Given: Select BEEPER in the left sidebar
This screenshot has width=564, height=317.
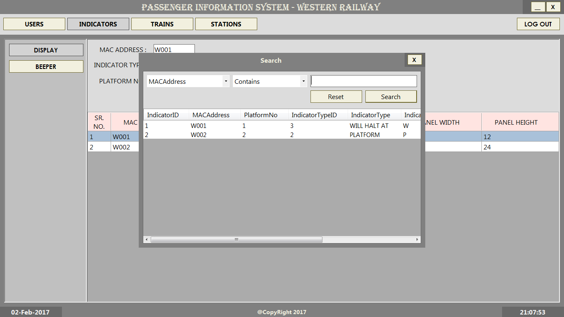Looking at the screenshot, I should click(x=46, y=66).
